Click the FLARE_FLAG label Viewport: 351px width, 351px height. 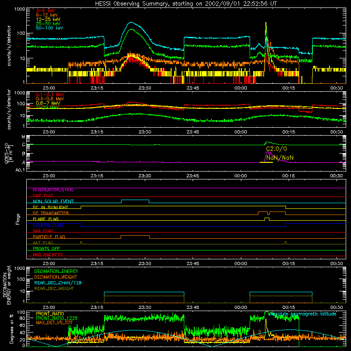point(46,219)
